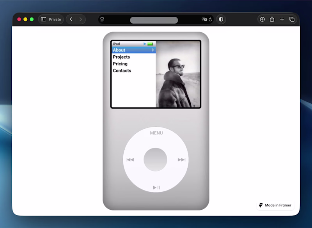
Task: Toggle the Safari sidebar icon
Action: pos(43,19)
